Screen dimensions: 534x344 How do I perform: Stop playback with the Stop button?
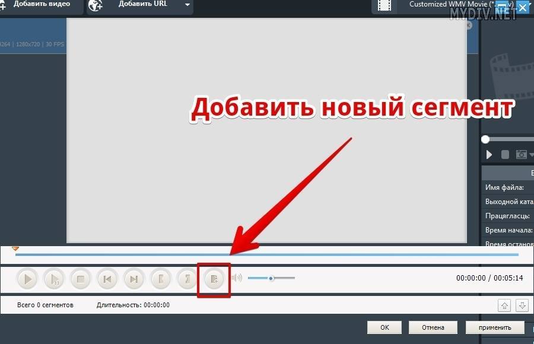coord(80,279)
